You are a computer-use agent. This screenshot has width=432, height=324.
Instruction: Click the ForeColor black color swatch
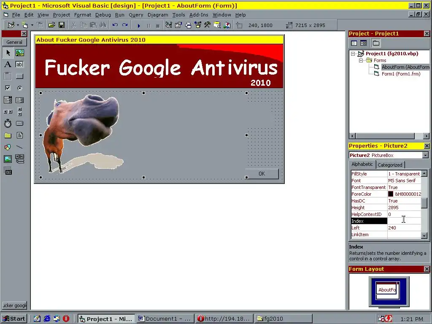[x=391, y=194]
